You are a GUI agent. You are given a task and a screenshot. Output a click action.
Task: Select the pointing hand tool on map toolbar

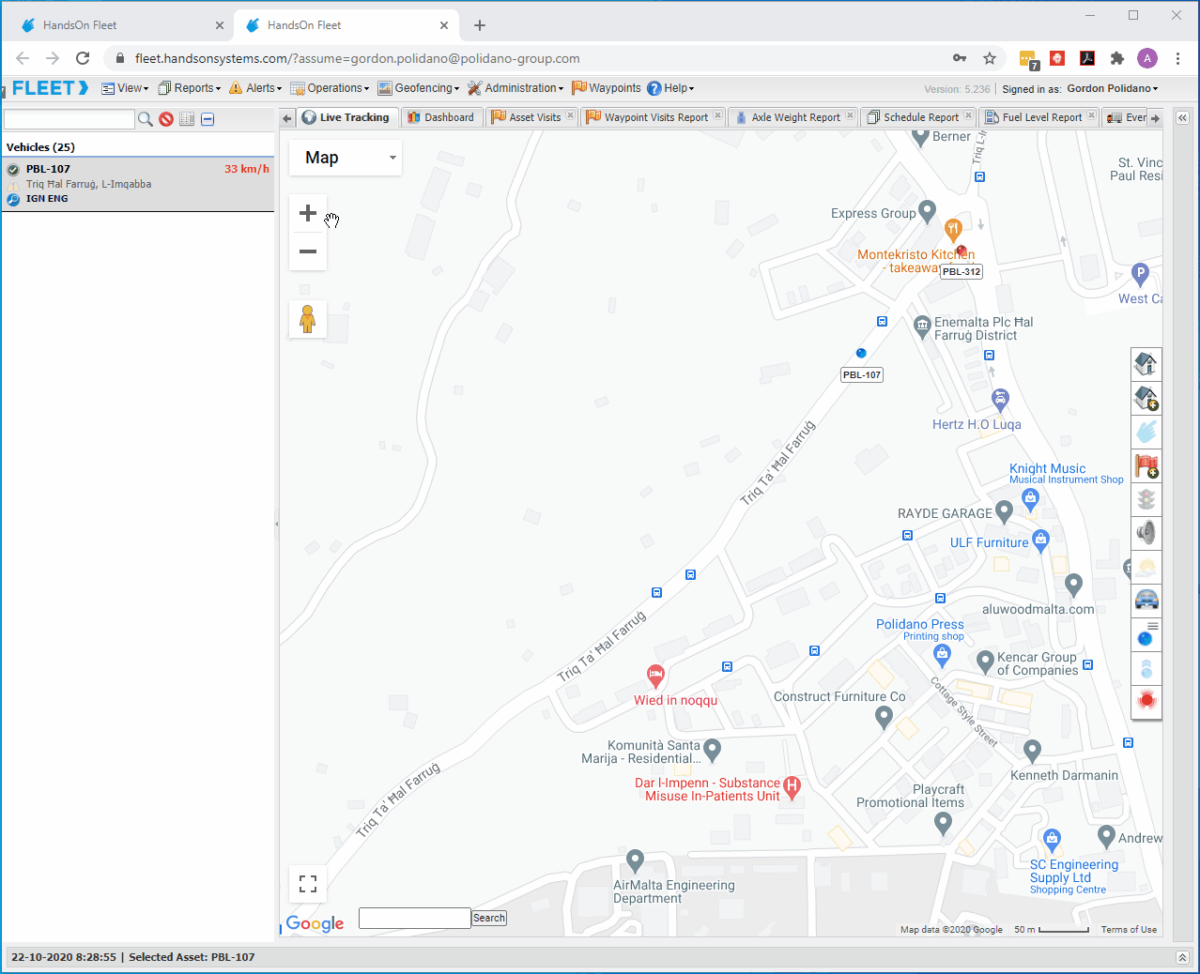pos(1146,432)
